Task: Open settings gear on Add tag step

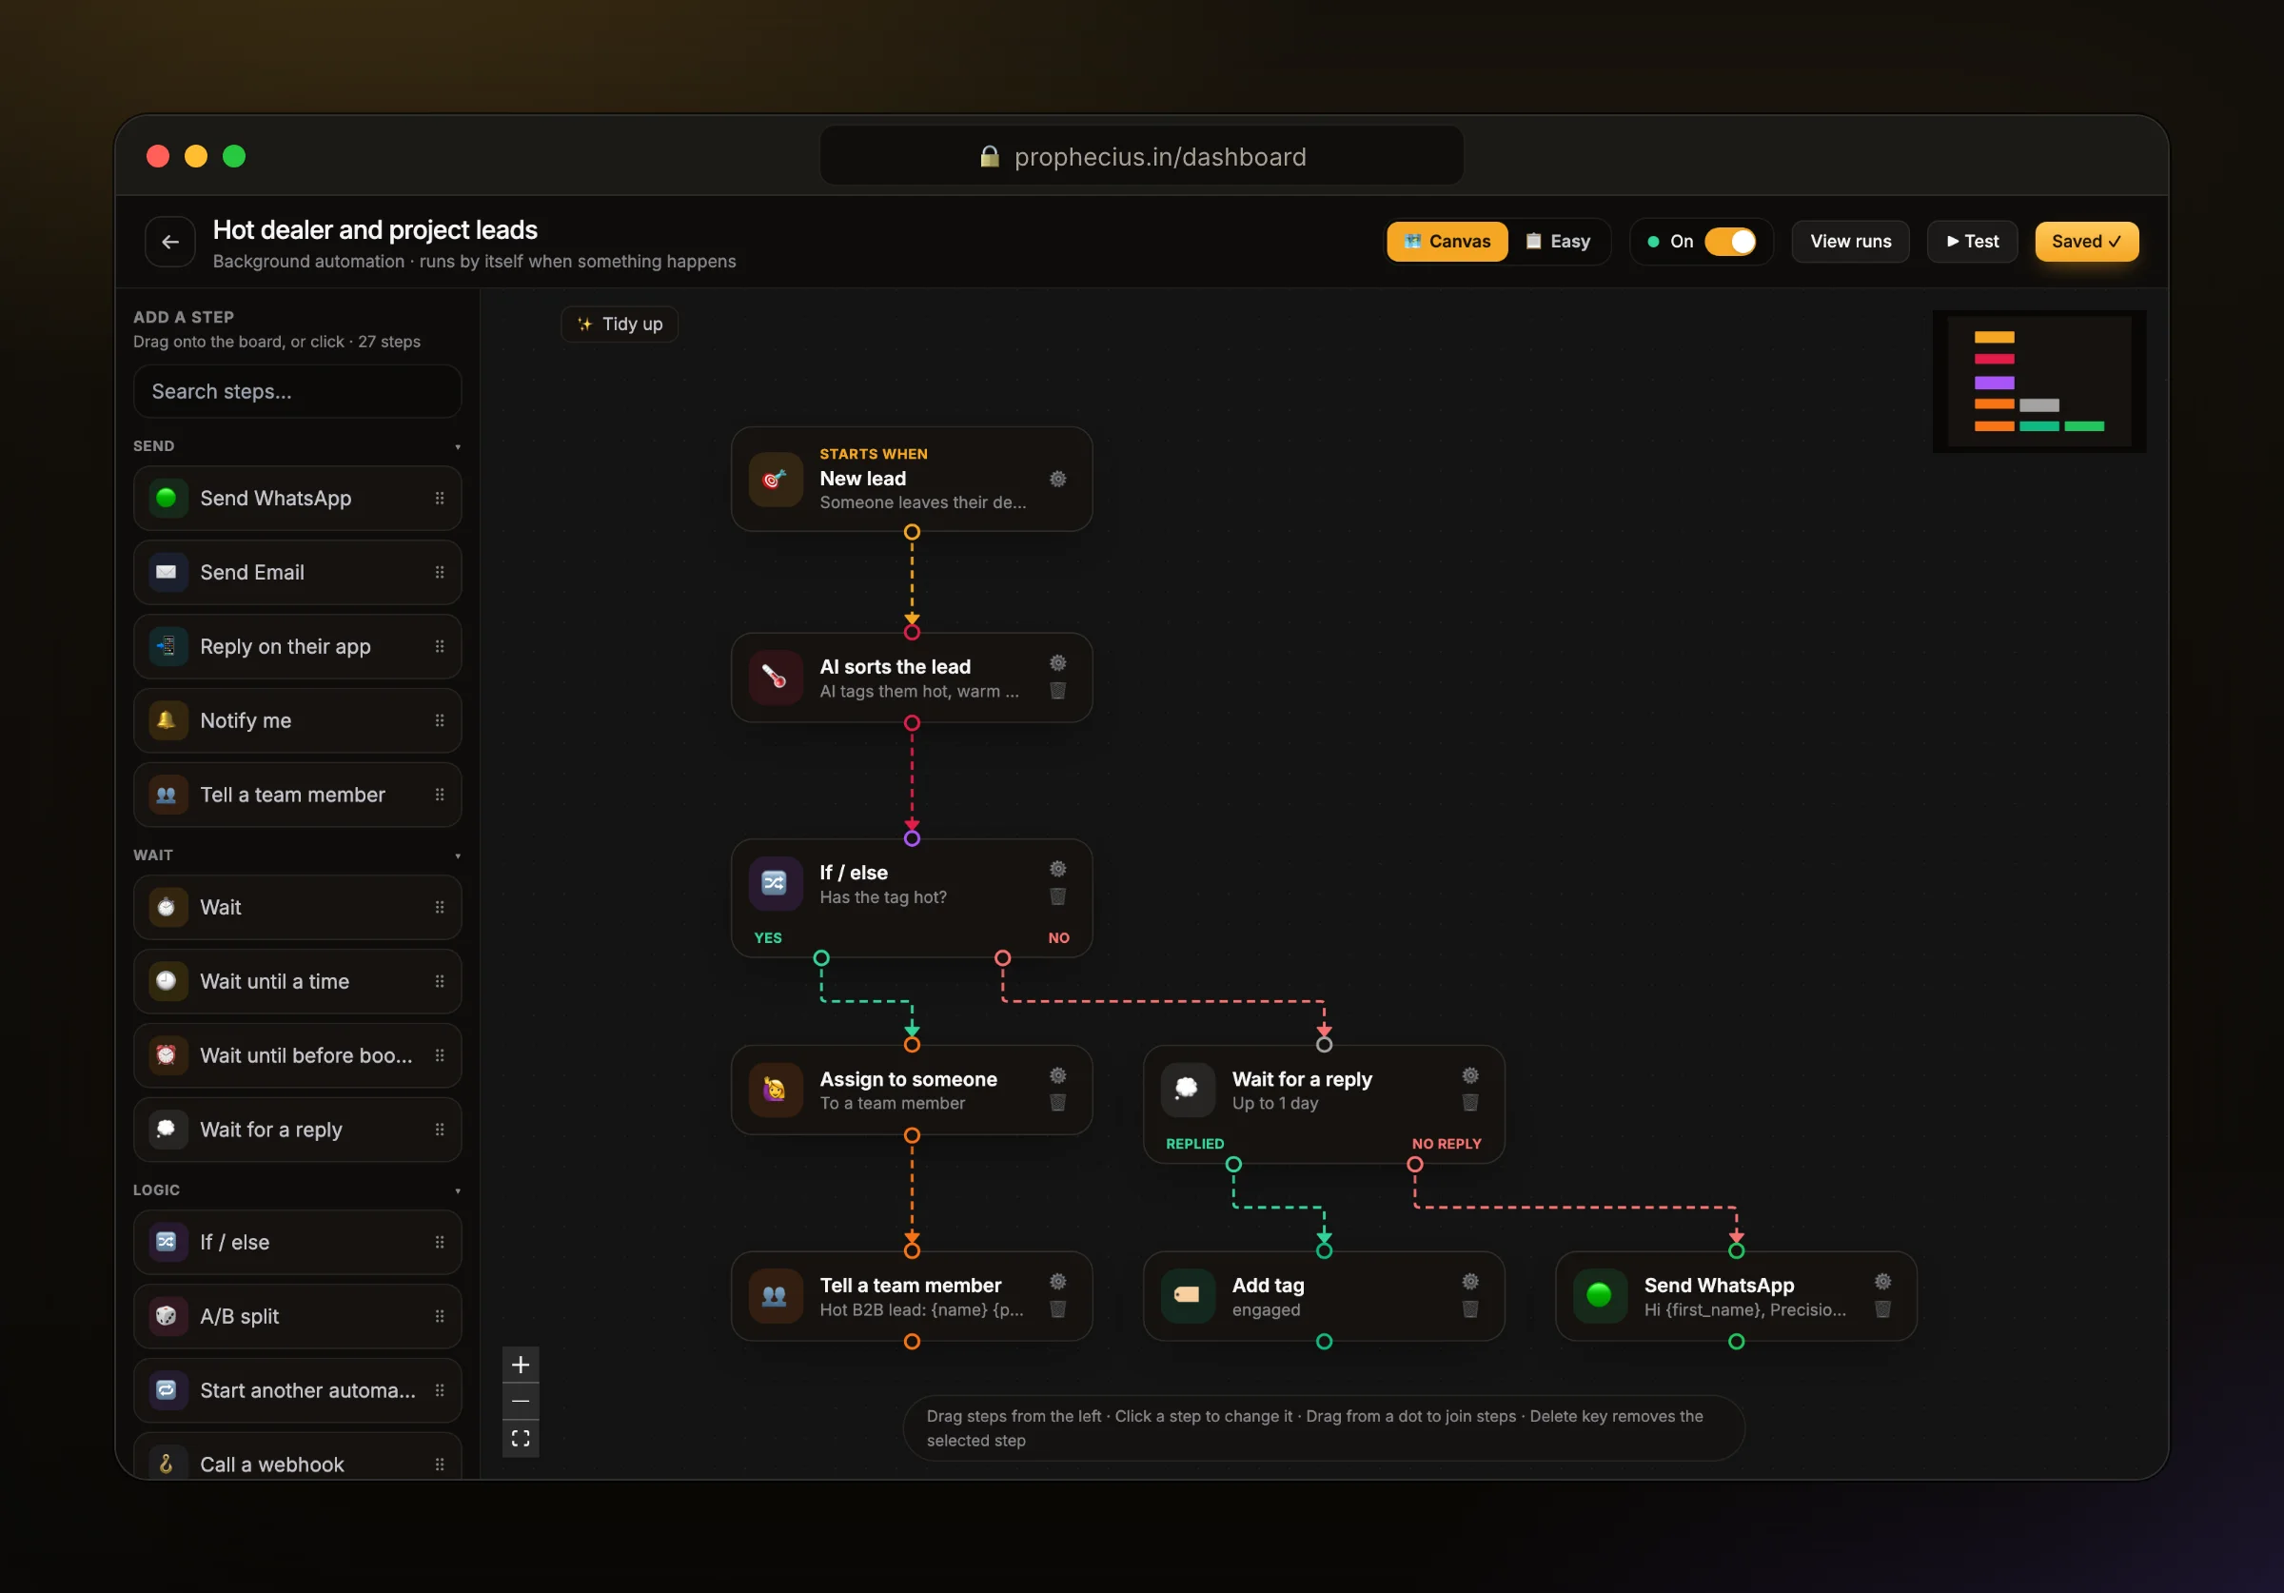Action: [x=1469, y=1282]
